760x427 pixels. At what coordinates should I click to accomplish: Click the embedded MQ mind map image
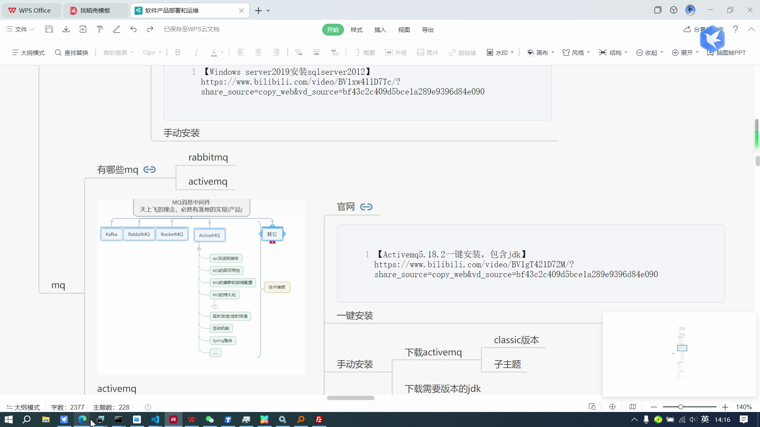(201, 287)
